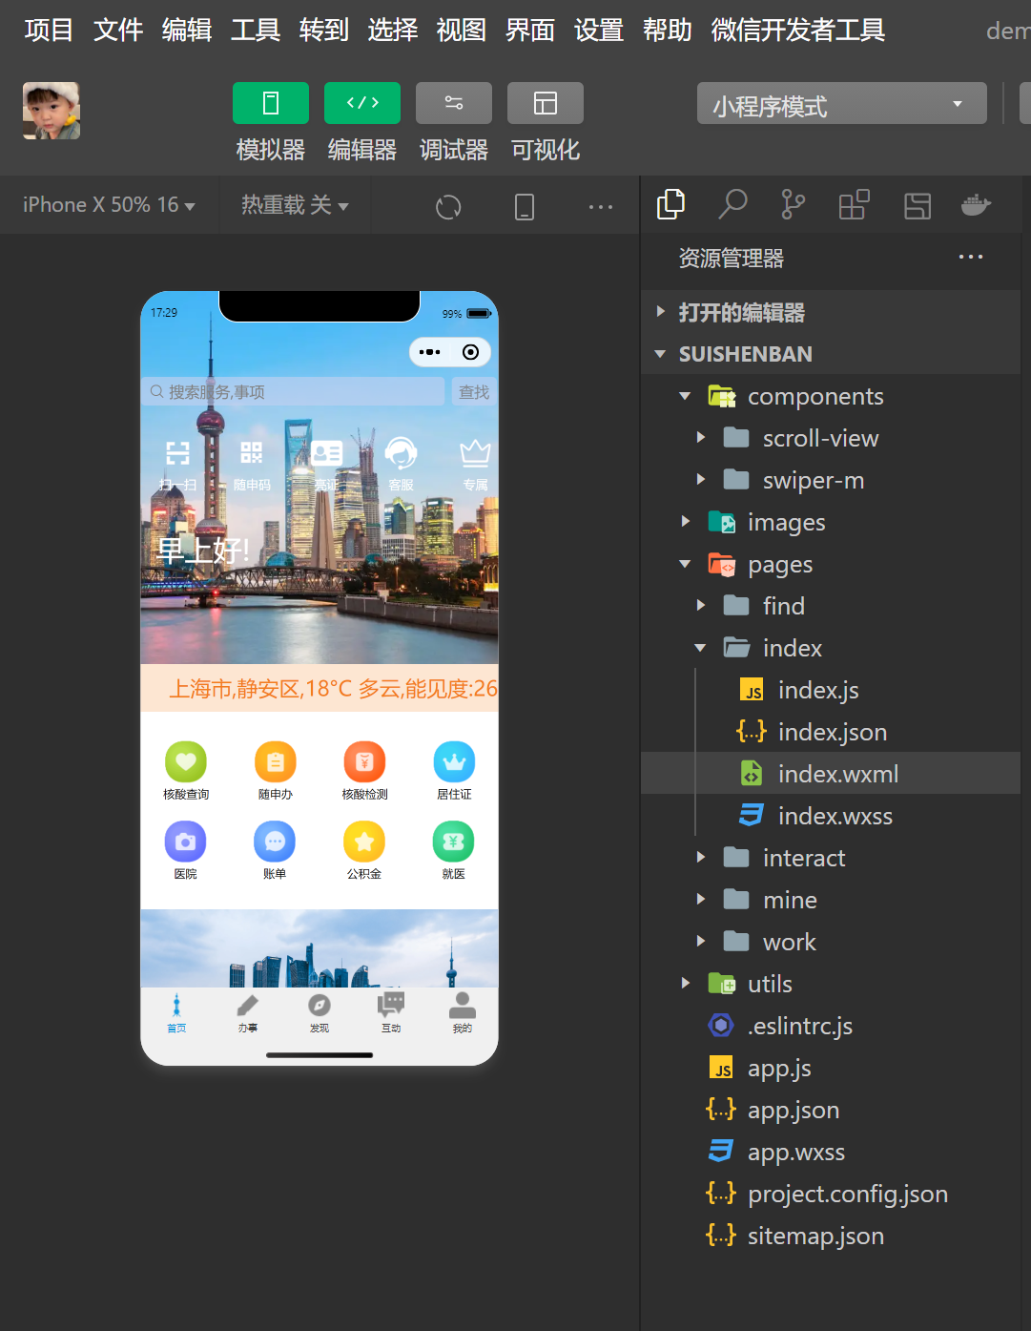Screen dimensions: 1031x1331
Task: Open the 视图 menu
Action: pos(462,30)
